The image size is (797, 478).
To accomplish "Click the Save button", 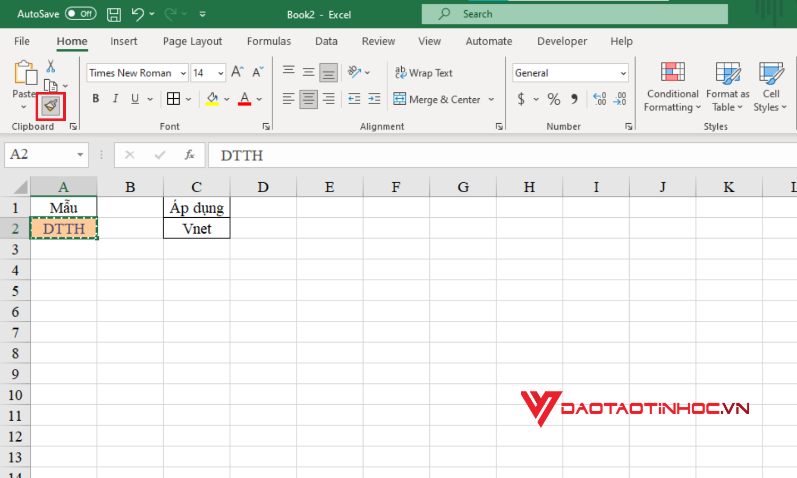I will [x=113, y=14].
